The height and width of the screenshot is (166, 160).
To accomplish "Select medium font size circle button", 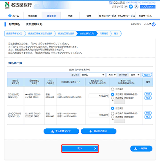I will [x=131, y=7].
